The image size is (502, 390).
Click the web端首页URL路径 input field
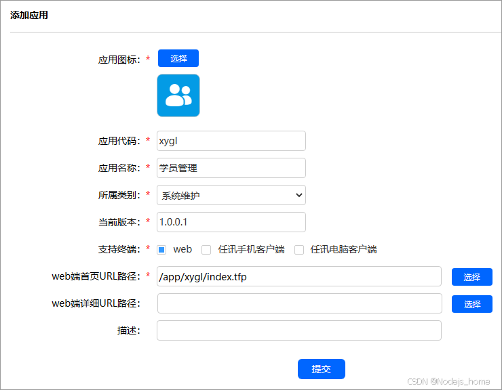tap(299, 276)
